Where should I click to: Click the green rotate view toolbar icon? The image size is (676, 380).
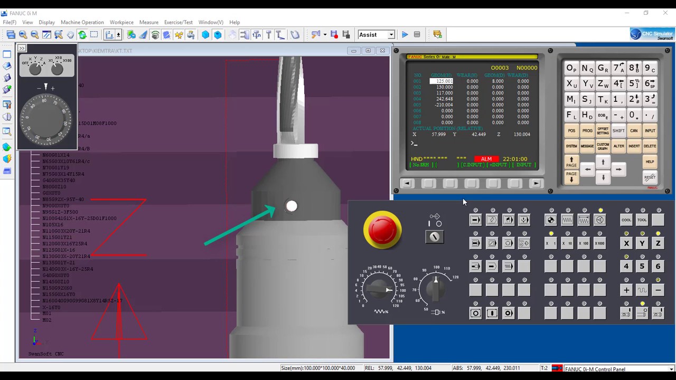(x=82, y=34)
